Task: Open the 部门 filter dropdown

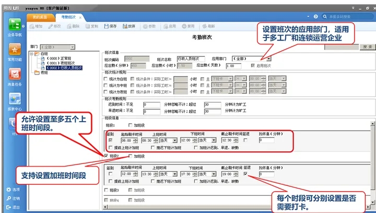Action: coord(73,47)
